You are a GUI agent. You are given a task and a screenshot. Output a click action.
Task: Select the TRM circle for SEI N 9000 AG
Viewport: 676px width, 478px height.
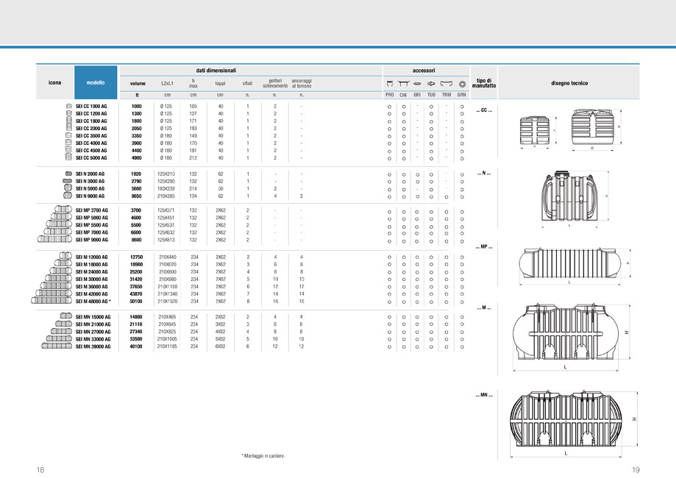pos(446,197)
